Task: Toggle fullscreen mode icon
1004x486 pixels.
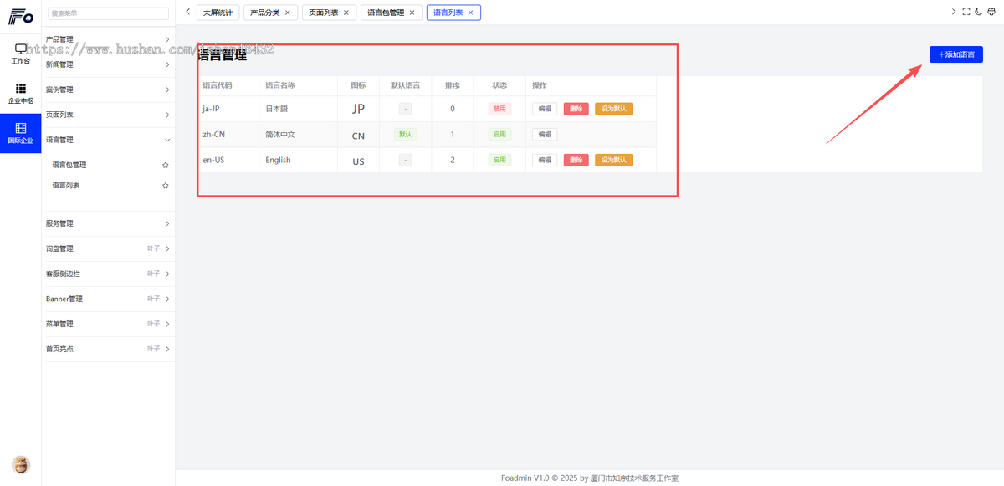Action: [966, 12]
